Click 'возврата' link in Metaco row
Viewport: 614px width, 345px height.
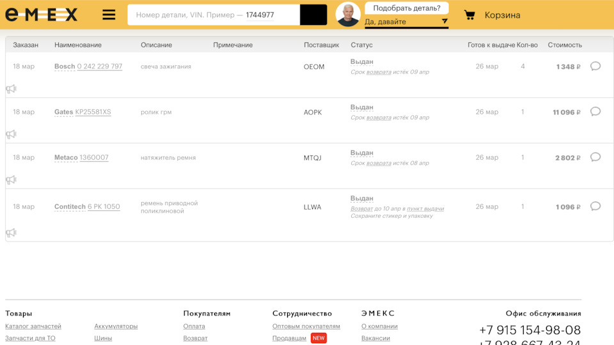point(379,163)
